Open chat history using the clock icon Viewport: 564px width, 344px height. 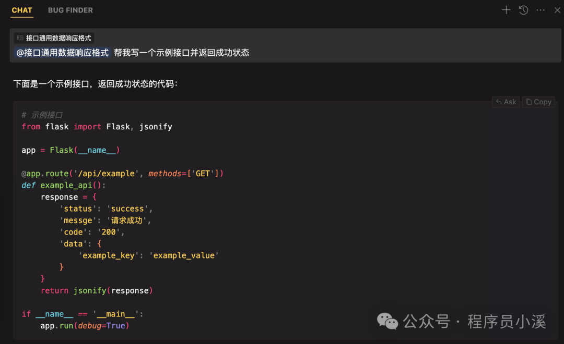(523, 9)
